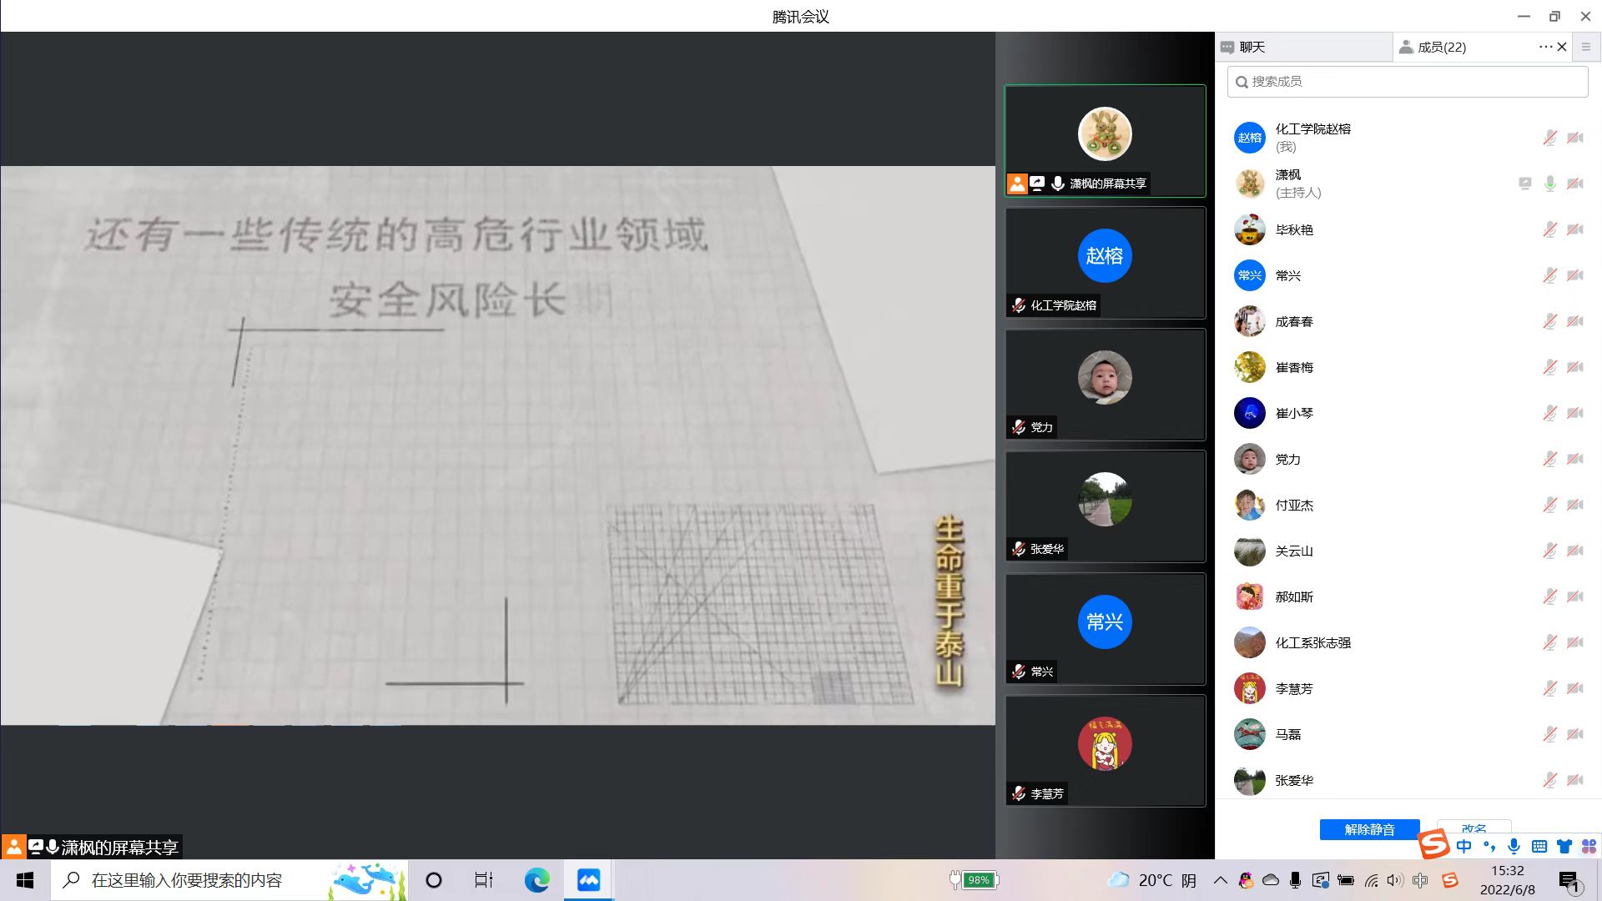The height and width of the screenshot is (901, 1602).
Task: Click the camera-off icon for 郝如斯
Action: 1575,596
